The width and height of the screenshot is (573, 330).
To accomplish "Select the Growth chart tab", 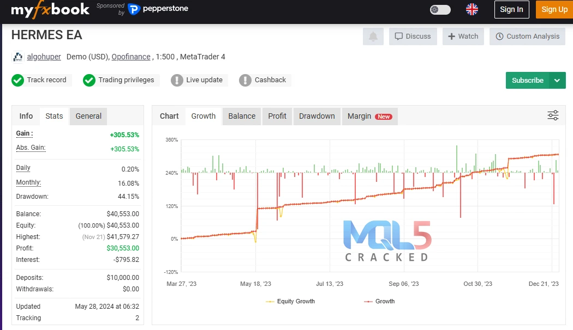I will coord(203,116).
